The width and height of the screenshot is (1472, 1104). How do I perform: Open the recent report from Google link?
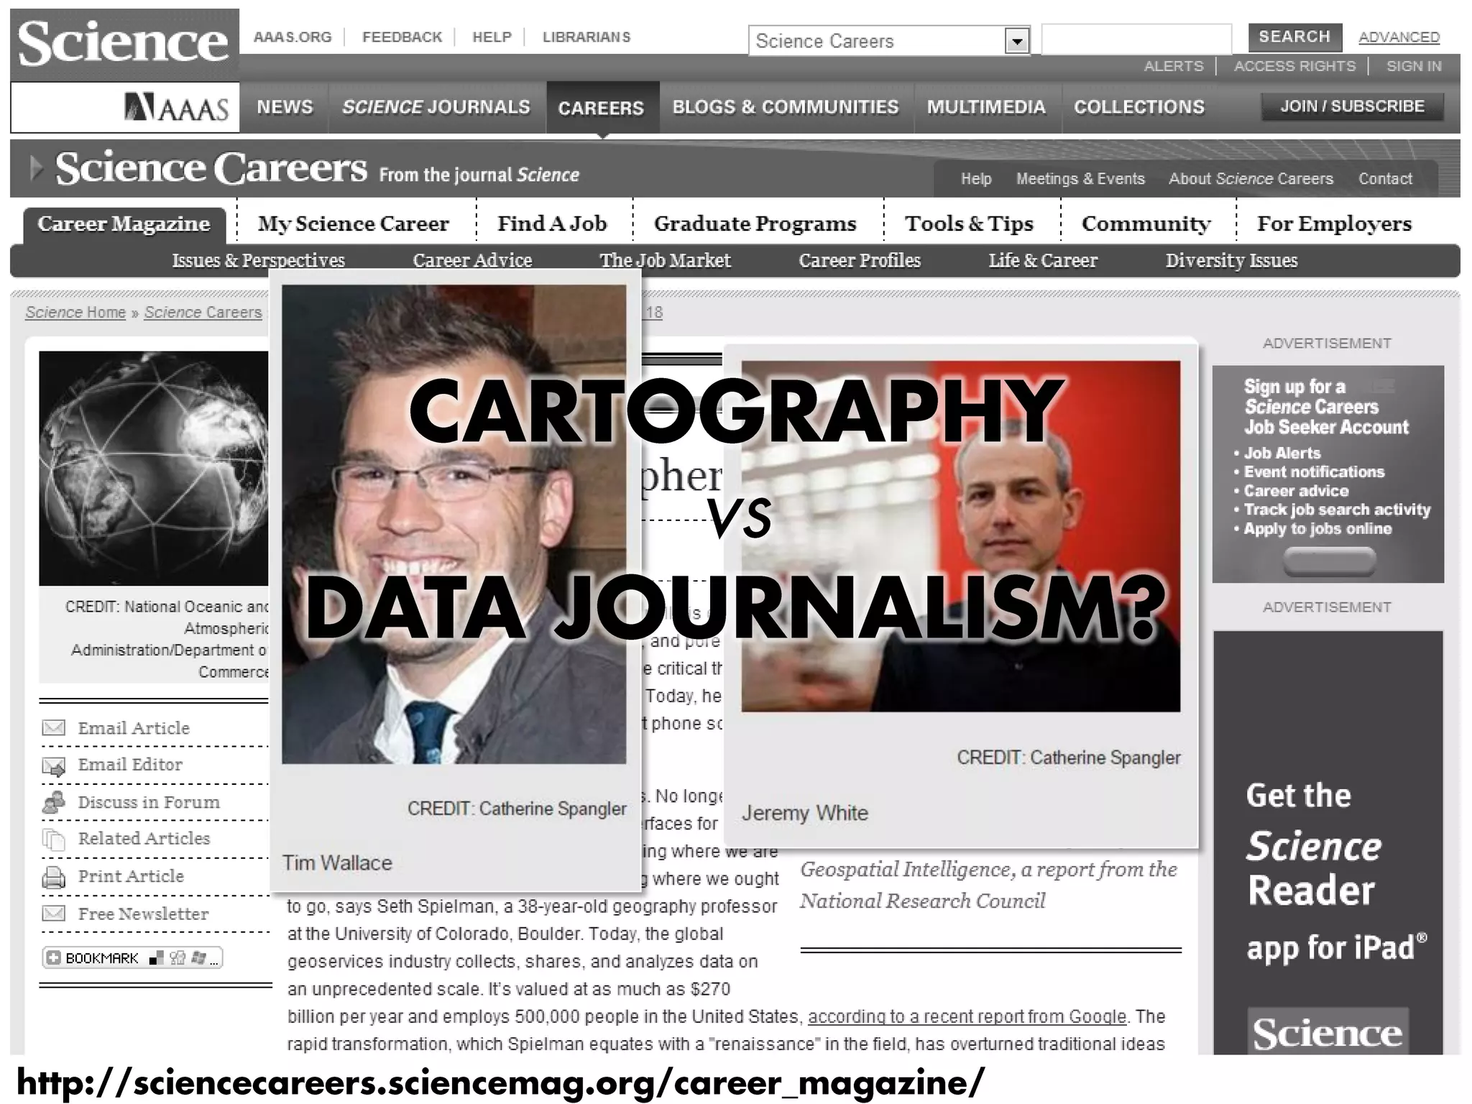click(967, 1016)
